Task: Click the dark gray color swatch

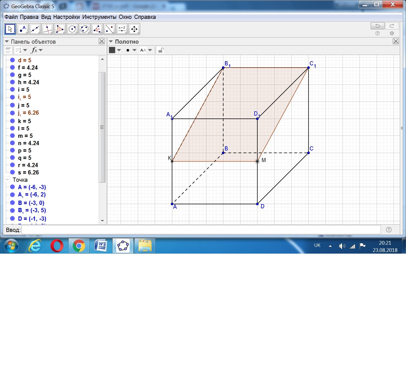Action: [x=112, y=50]
